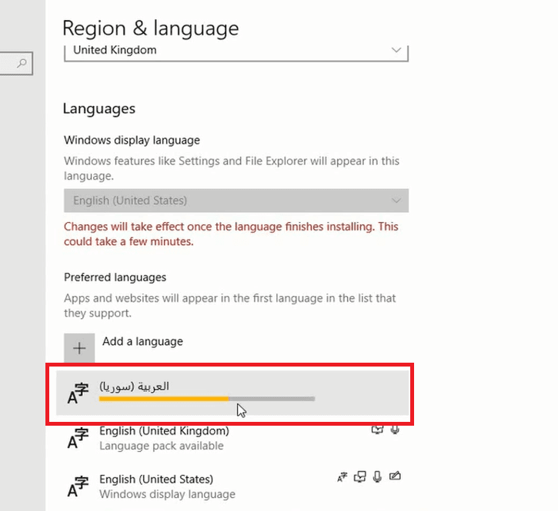The image size is (558, 511).
Task: Click the English (United States) language glyph icon
Action: (x=79, y=486)
